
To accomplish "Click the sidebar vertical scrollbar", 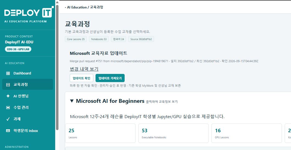I will 57,67.
